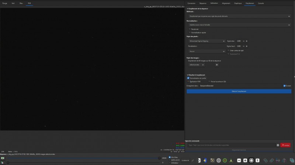This screenshot has height=165, width=295.
Task: Uncheck Normalisation en sortie checkbox
Action: click(188, 78)
